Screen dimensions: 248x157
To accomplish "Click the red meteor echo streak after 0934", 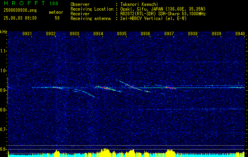I will click(105, 88).
